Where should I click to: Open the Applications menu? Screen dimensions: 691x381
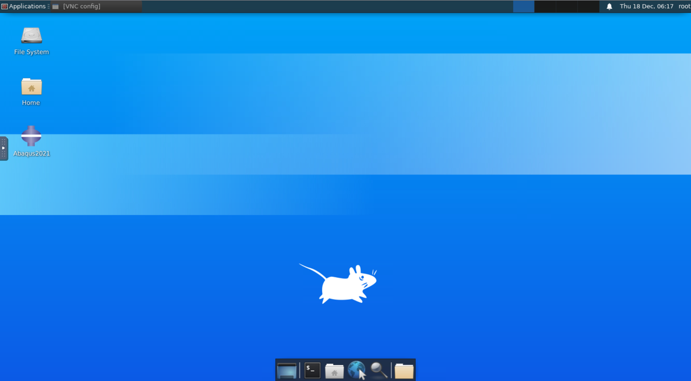coord(24,6)
